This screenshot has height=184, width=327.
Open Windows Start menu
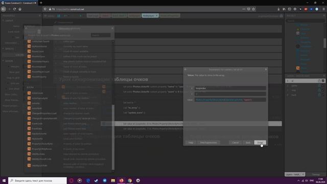pyautogui.click(x=4, y=180)
